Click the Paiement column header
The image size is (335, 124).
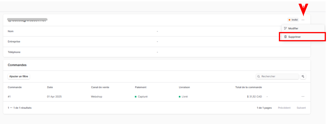pos(141,87)
